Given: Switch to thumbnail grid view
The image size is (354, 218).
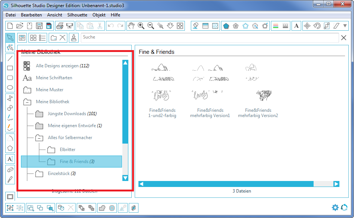Looking at the screenshot, I should click(x=33, y=38).
